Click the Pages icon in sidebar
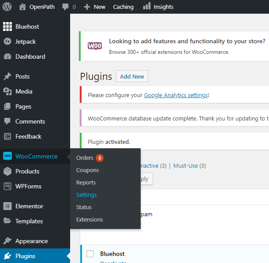 point(7,106)
